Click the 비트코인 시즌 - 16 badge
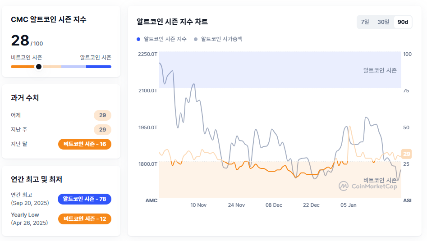Screen dimensions: 427x241 tap(85, 144)
